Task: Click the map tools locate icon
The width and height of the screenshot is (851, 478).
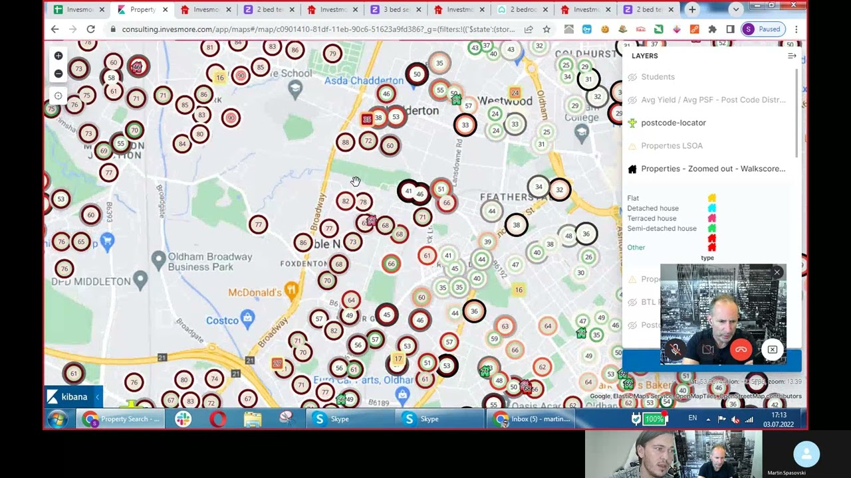Action: pyautogui.click(x=59, y=96)
